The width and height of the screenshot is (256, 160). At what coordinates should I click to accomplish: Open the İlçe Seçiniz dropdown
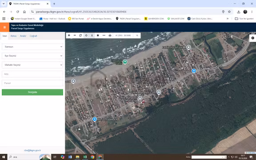tap(32, 56)
